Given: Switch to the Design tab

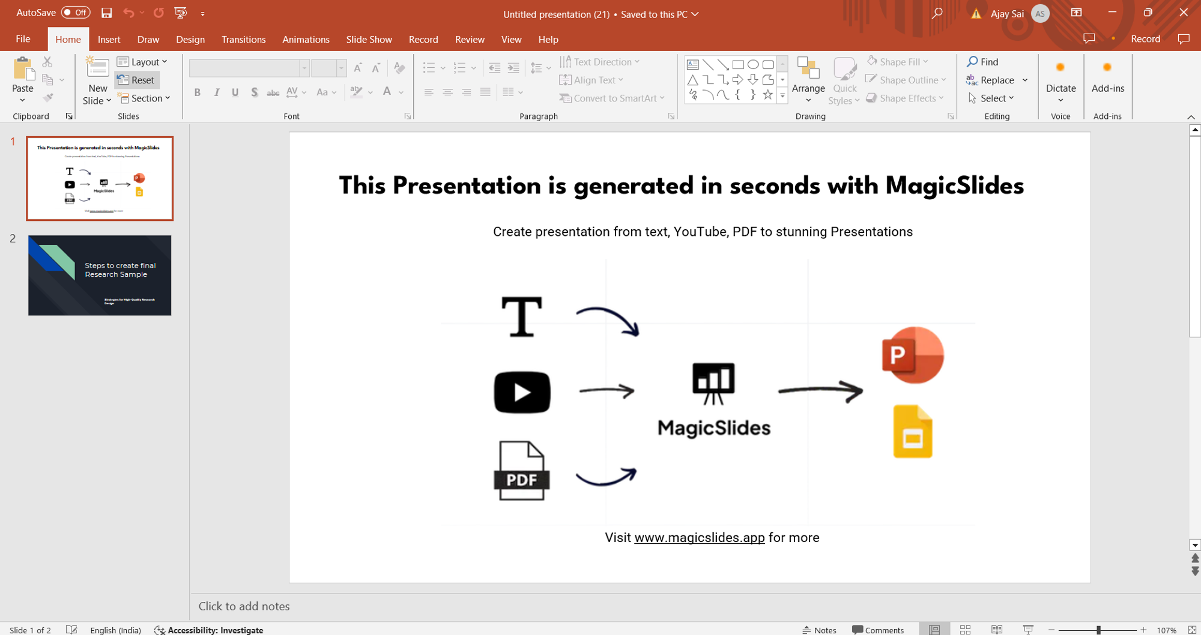Looking at the screenshot, I should (190, 39).
